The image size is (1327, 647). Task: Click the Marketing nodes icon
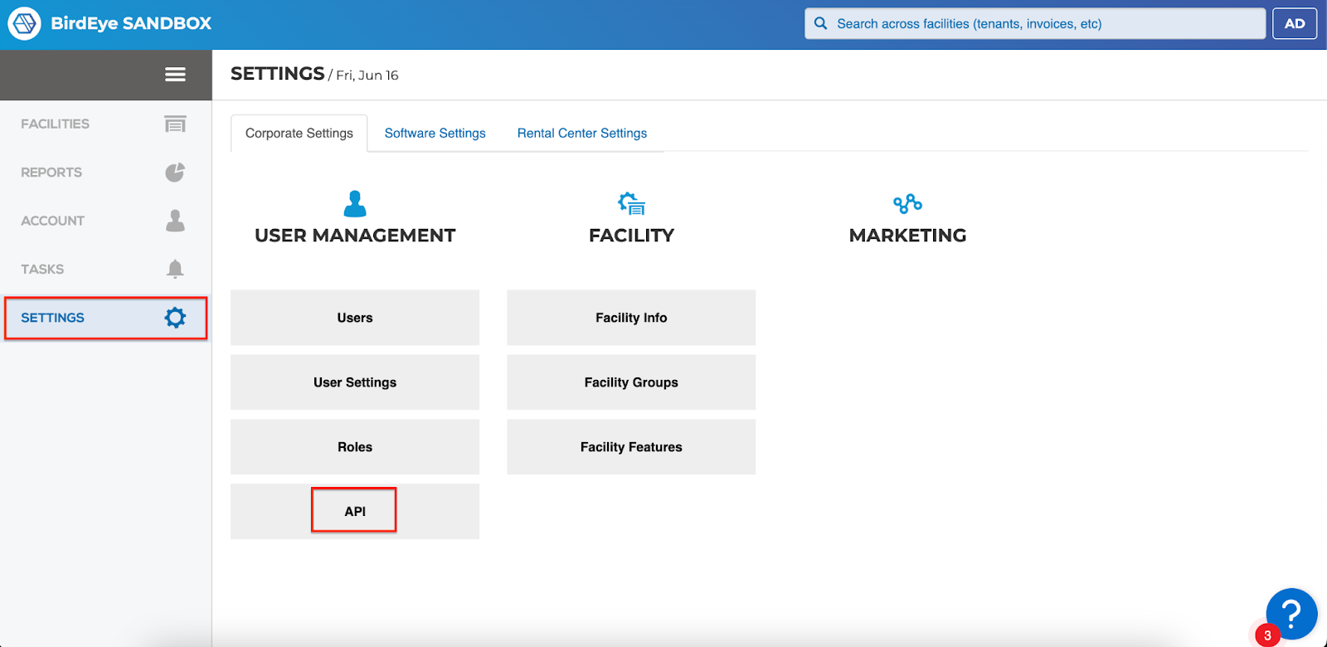(x=907, y=204)
